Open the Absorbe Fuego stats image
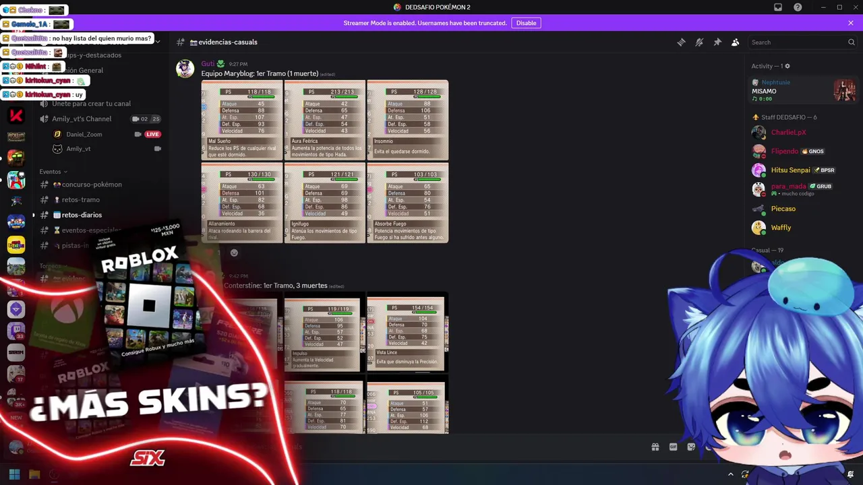The image size is (863, 485). [408, 202]
